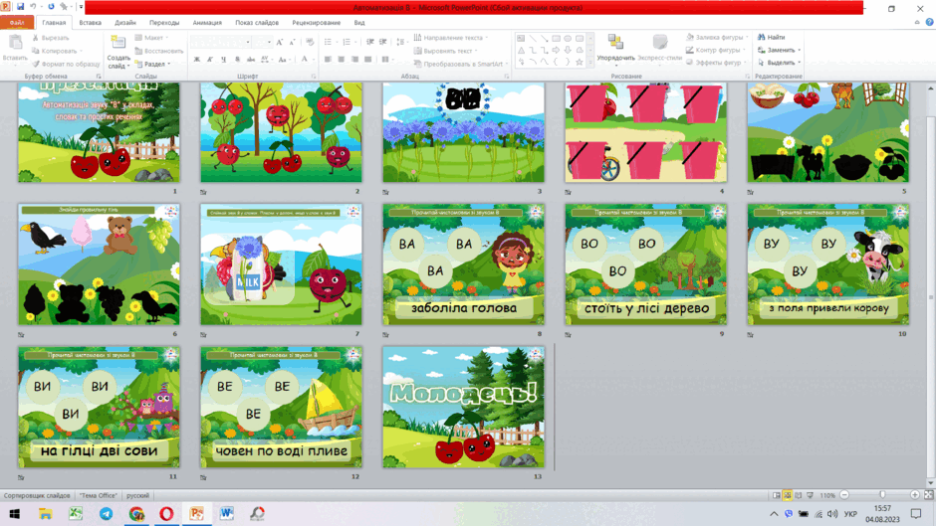Show hidden tray icons chevron

click(774, 513)
